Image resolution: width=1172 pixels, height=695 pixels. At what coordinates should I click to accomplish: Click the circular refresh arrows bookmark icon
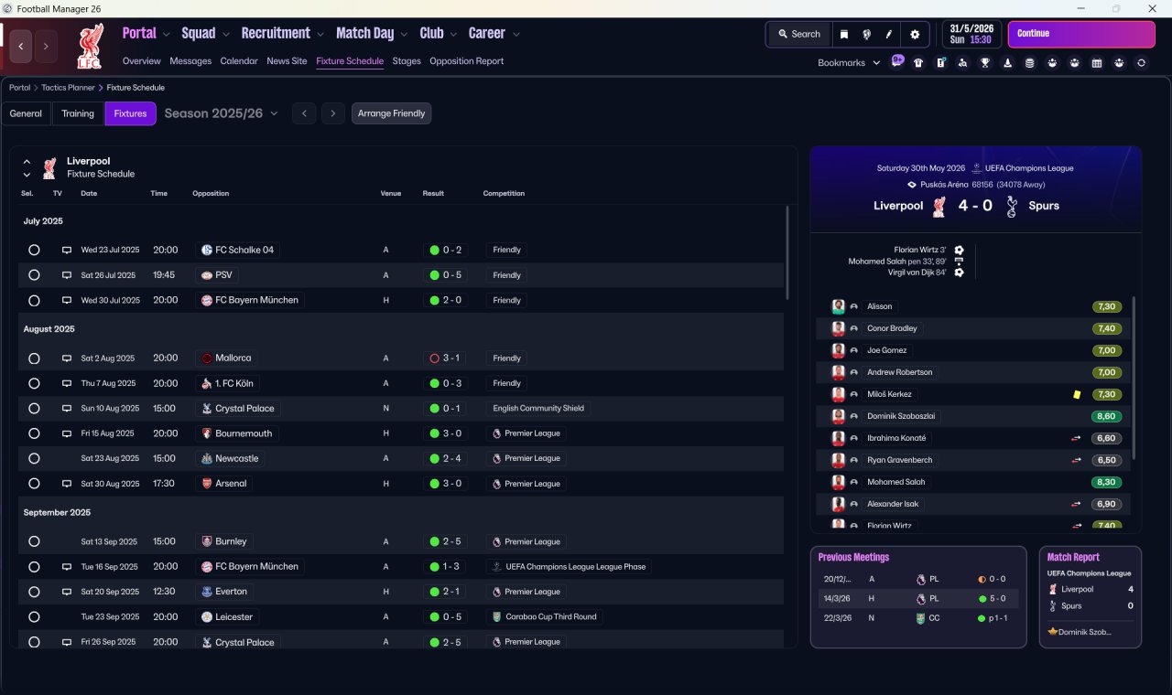pos(1141,63)
